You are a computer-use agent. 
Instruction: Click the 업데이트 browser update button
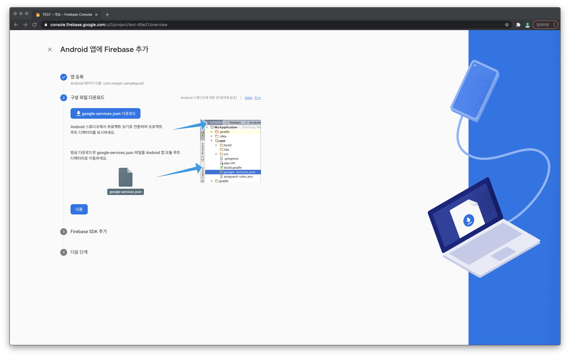(545, 25)
